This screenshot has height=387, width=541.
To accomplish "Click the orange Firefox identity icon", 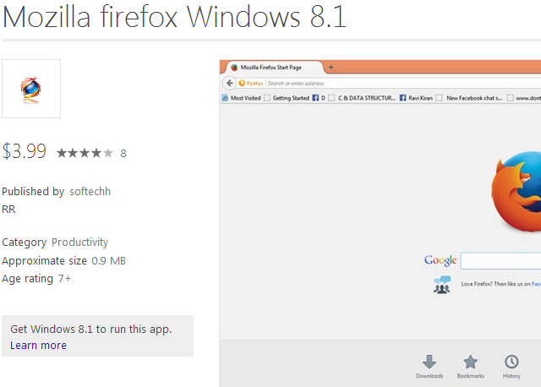I will coord(242,83).
